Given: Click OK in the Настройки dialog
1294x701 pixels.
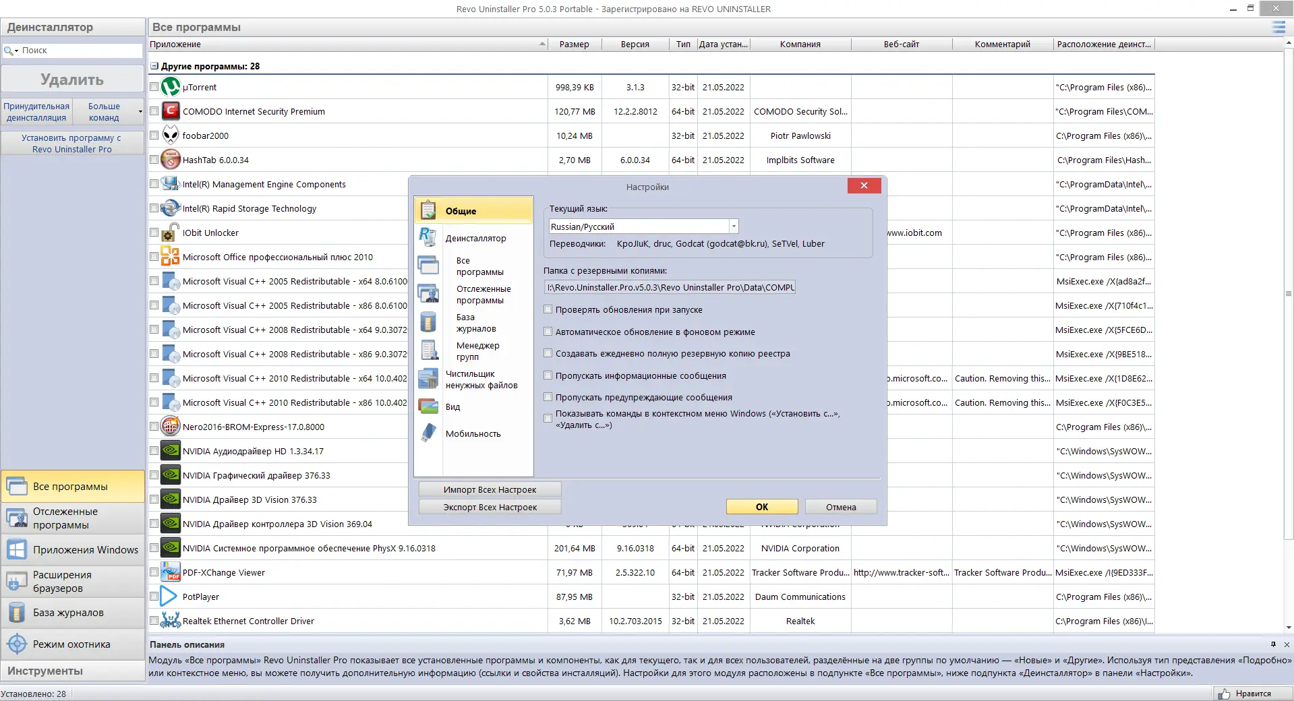Looking at the screenshot, I should point(762,507).
